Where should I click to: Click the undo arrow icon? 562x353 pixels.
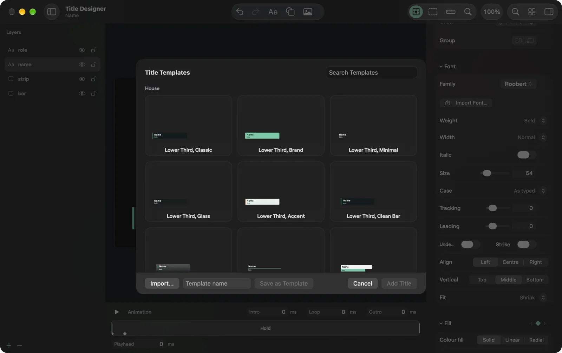[x=240, y=12]
